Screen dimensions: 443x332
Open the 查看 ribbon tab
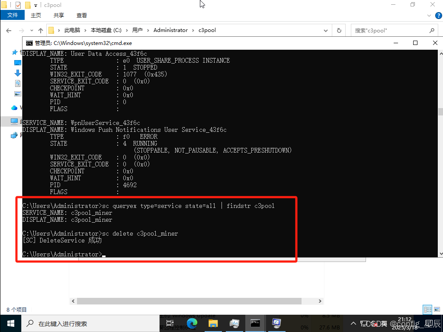coord(82,15)
